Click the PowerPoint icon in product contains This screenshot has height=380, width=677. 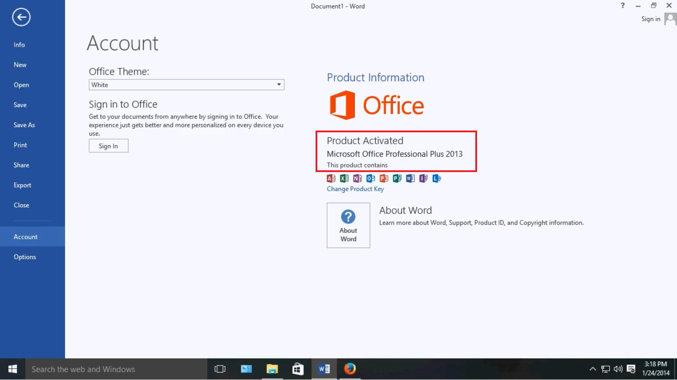[x=384, y=178]
